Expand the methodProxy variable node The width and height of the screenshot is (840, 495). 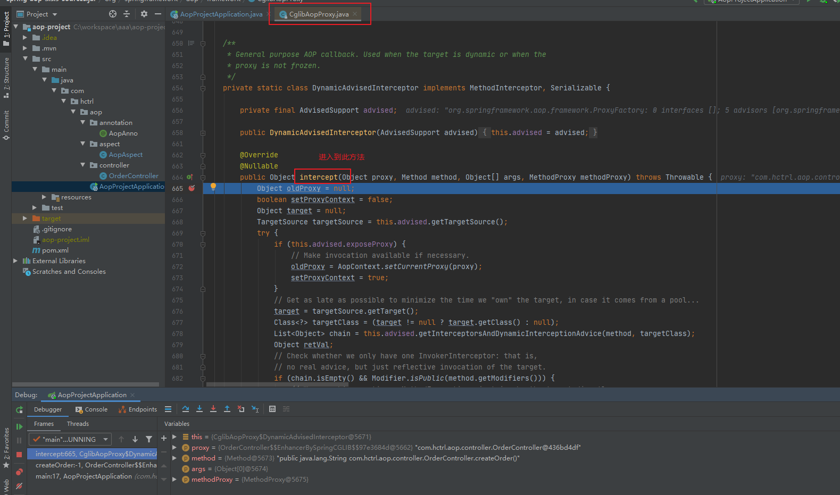pos(174,480)
